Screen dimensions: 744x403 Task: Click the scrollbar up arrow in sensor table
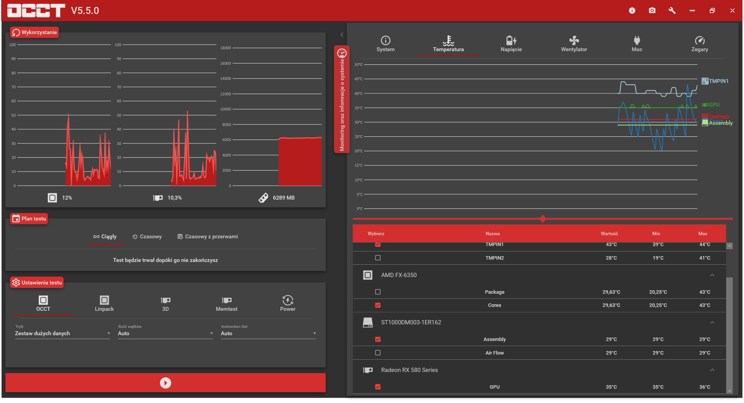[x=730, y=246]
